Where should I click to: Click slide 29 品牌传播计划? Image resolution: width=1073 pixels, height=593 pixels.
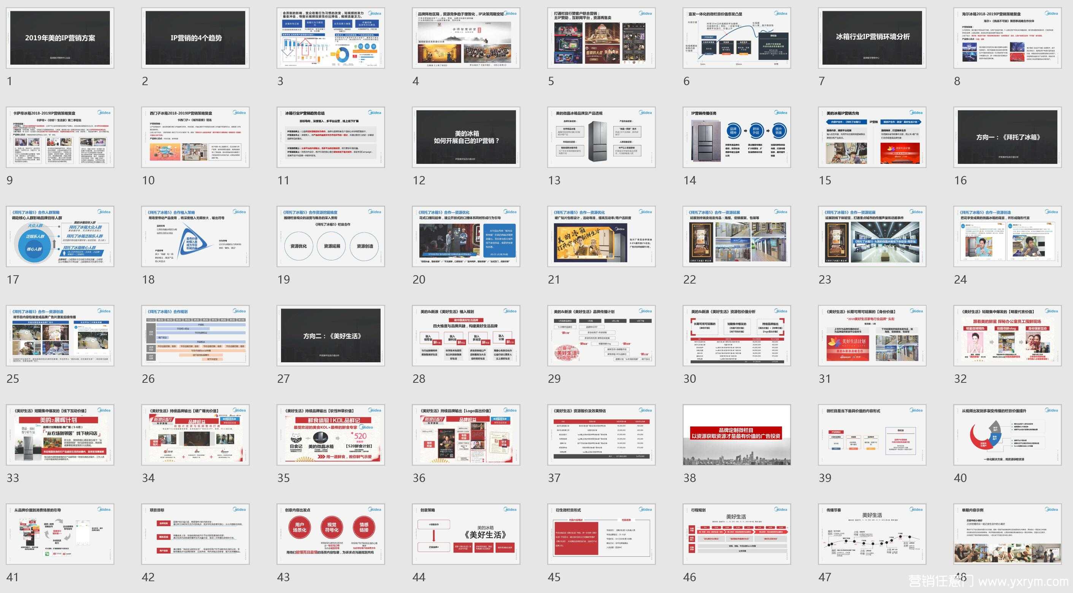coord(602,336)
